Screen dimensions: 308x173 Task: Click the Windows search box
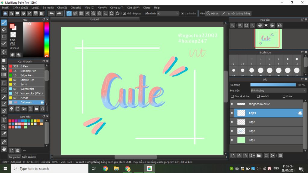click(50, 169)
